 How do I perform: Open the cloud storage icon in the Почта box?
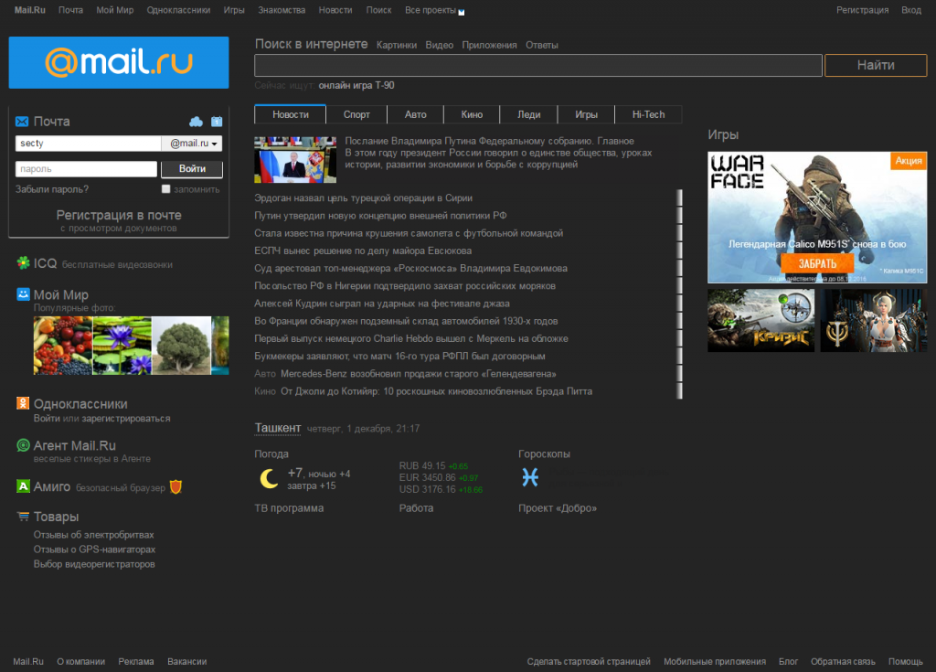coord(196,122)
